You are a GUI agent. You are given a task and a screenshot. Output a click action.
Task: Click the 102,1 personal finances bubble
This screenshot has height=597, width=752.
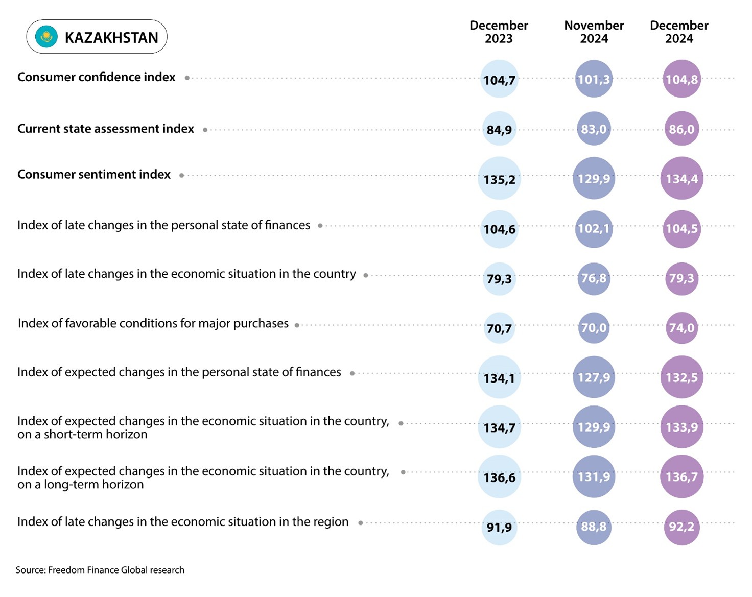594,229
